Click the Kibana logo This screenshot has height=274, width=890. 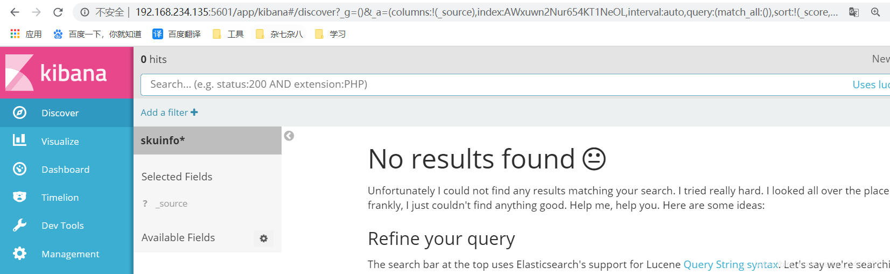coord(57,73)
